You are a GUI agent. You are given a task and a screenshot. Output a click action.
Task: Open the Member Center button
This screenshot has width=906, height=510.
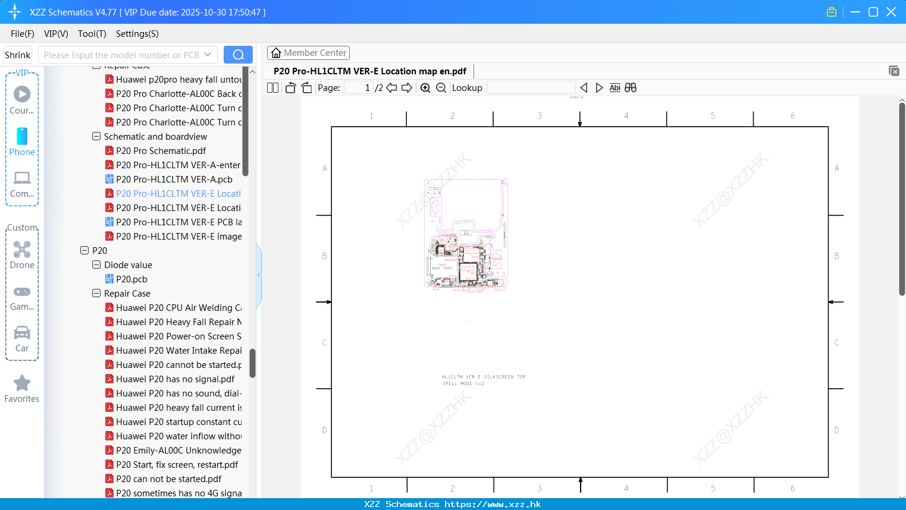tap(308, 53)
